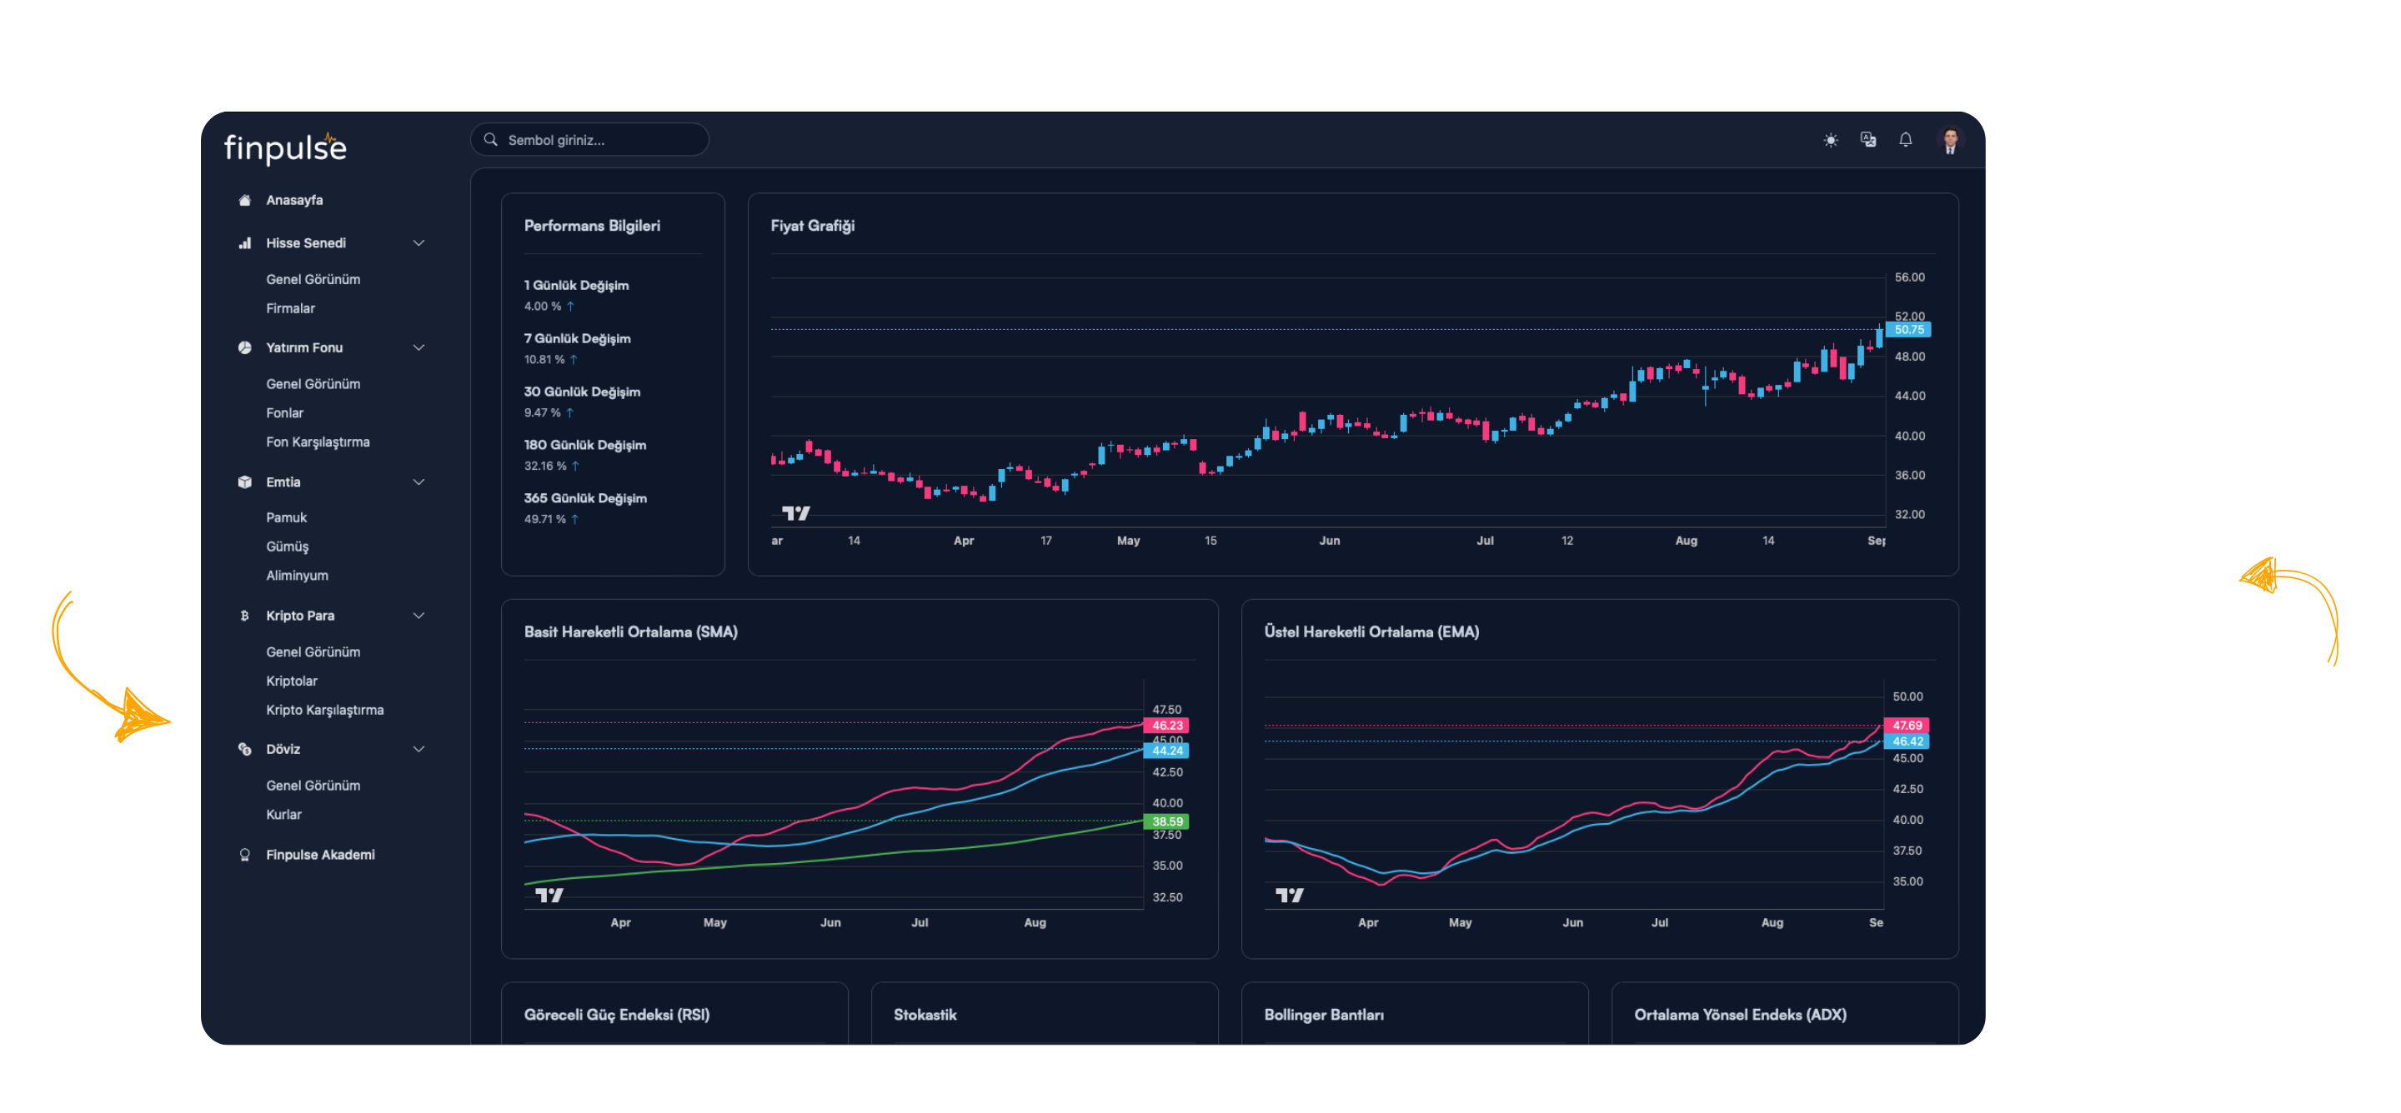Click TradingView logo in SMA chart

pos(549,895)
